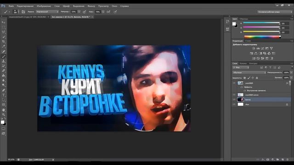Switch to the Каналы tab
This screenshot has width=294, height=165.
pyautogui.click(x=243, y=64)
